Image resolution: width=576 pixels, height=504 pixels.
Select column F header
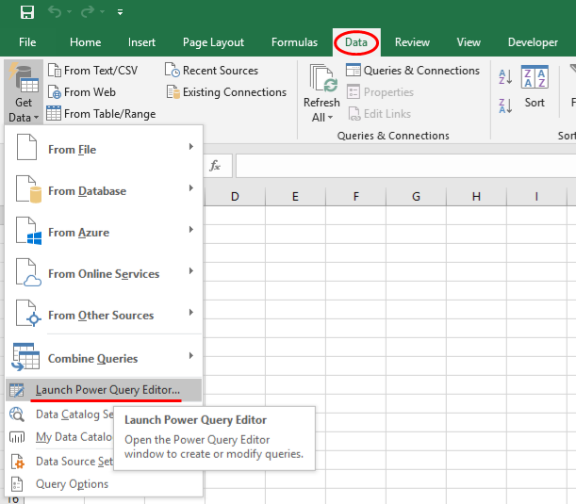[x=356, y=196]
